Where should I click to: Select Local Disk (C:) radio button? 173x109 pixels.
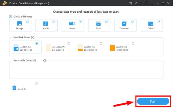point(37,43)
